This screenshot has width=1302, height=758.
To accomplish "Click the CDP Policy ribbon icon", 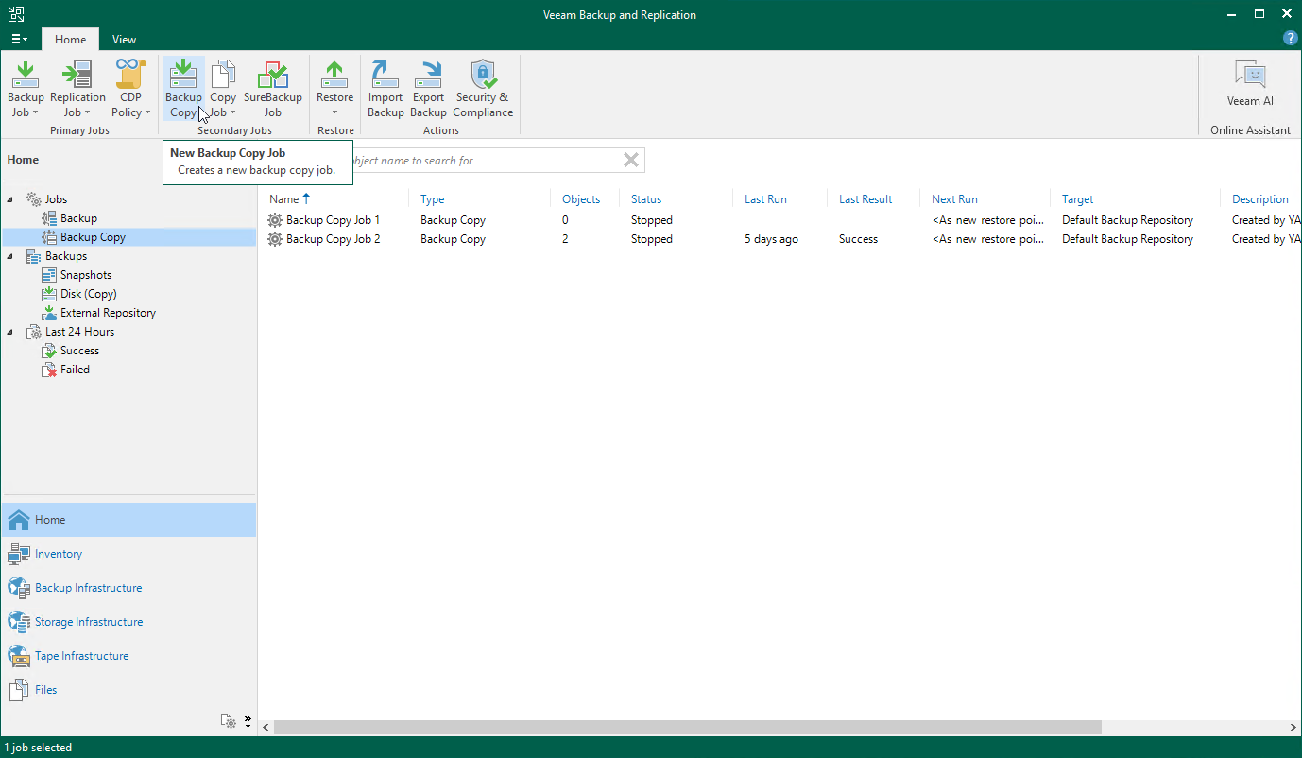I will click(x=130, y=75).
